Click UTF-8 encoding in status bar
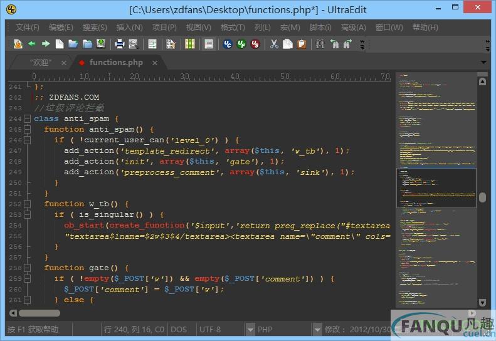This screenshot has width=496, height=341. (x=210, y=330)
